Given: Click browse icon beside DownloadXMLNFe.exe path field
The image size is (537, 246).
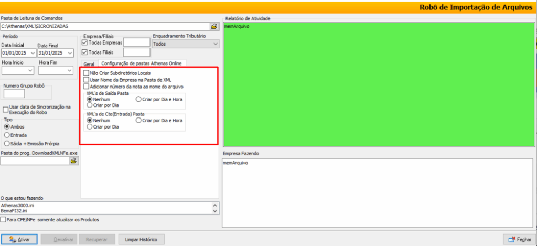Looking at the screenshot, I should coord(74,161).
